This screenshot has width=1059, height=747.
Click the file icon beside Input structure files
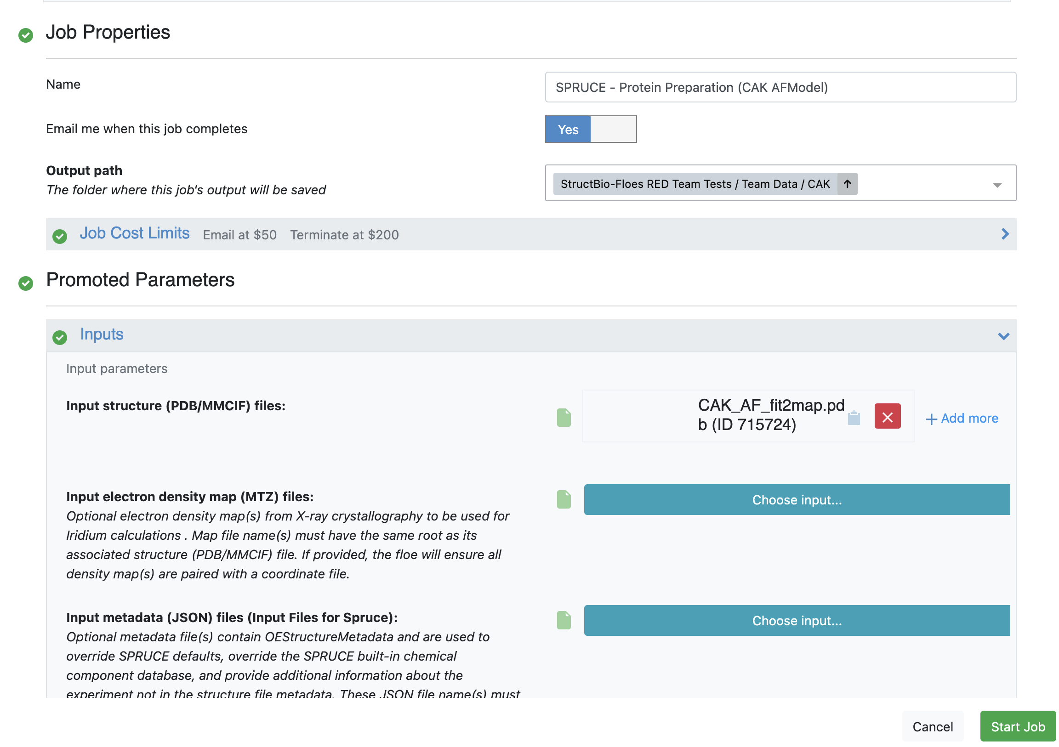564,418
